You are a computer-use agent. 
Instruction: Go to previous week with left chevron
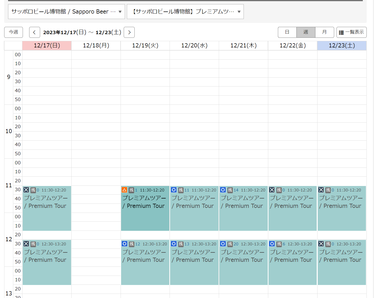coord(34,32)
